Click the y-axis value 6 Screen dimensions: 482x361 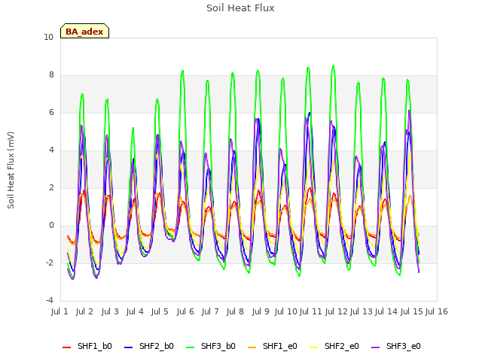pyautogui.click(x=51, y=112)
